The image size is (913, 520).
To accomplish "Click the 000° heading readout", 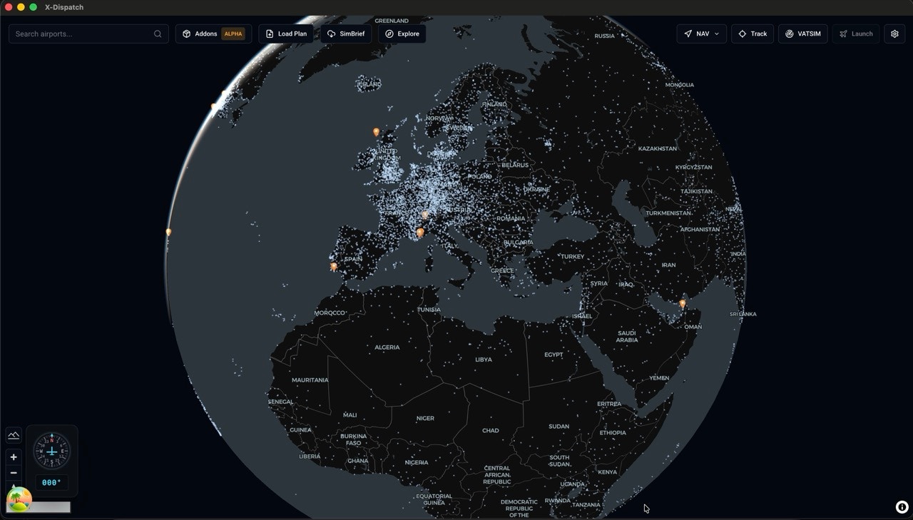I will pos(51,483).
